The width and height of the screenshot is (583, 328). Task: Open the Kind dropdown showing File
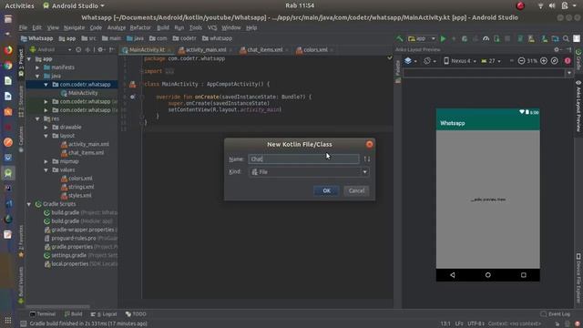309,172
